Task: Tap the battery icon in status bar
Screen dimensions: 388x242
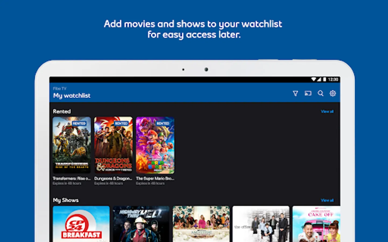Action: coord(325,79)
